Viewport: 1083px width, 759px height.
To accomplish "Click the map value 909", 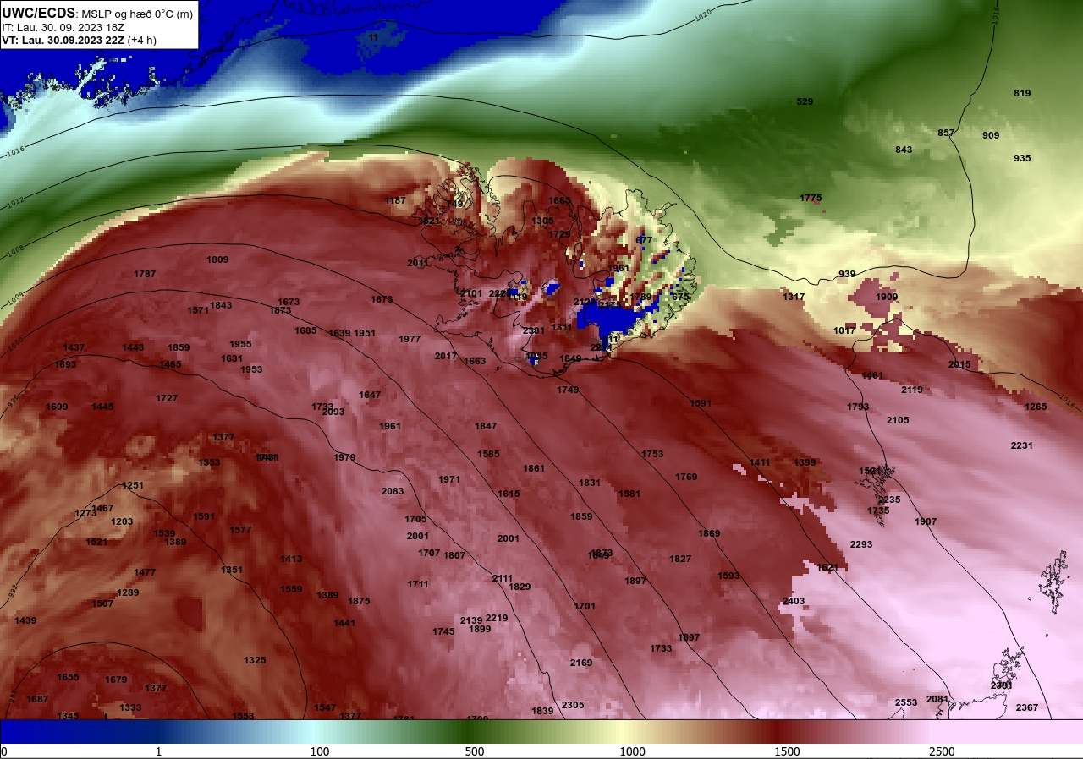I will tap(991, 135).
